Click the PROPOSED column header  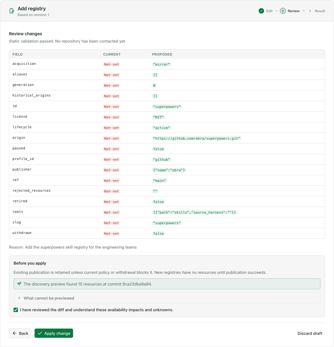(162, 54)
